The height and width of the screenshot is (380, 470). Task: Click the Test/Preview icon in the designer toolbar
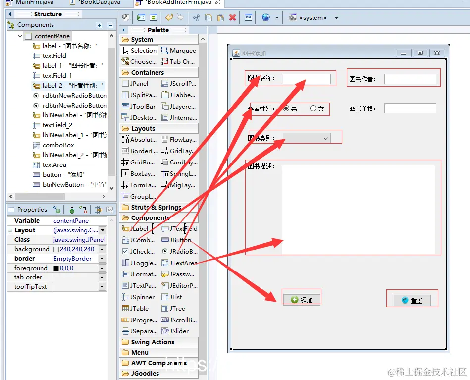tap(141, 18)
